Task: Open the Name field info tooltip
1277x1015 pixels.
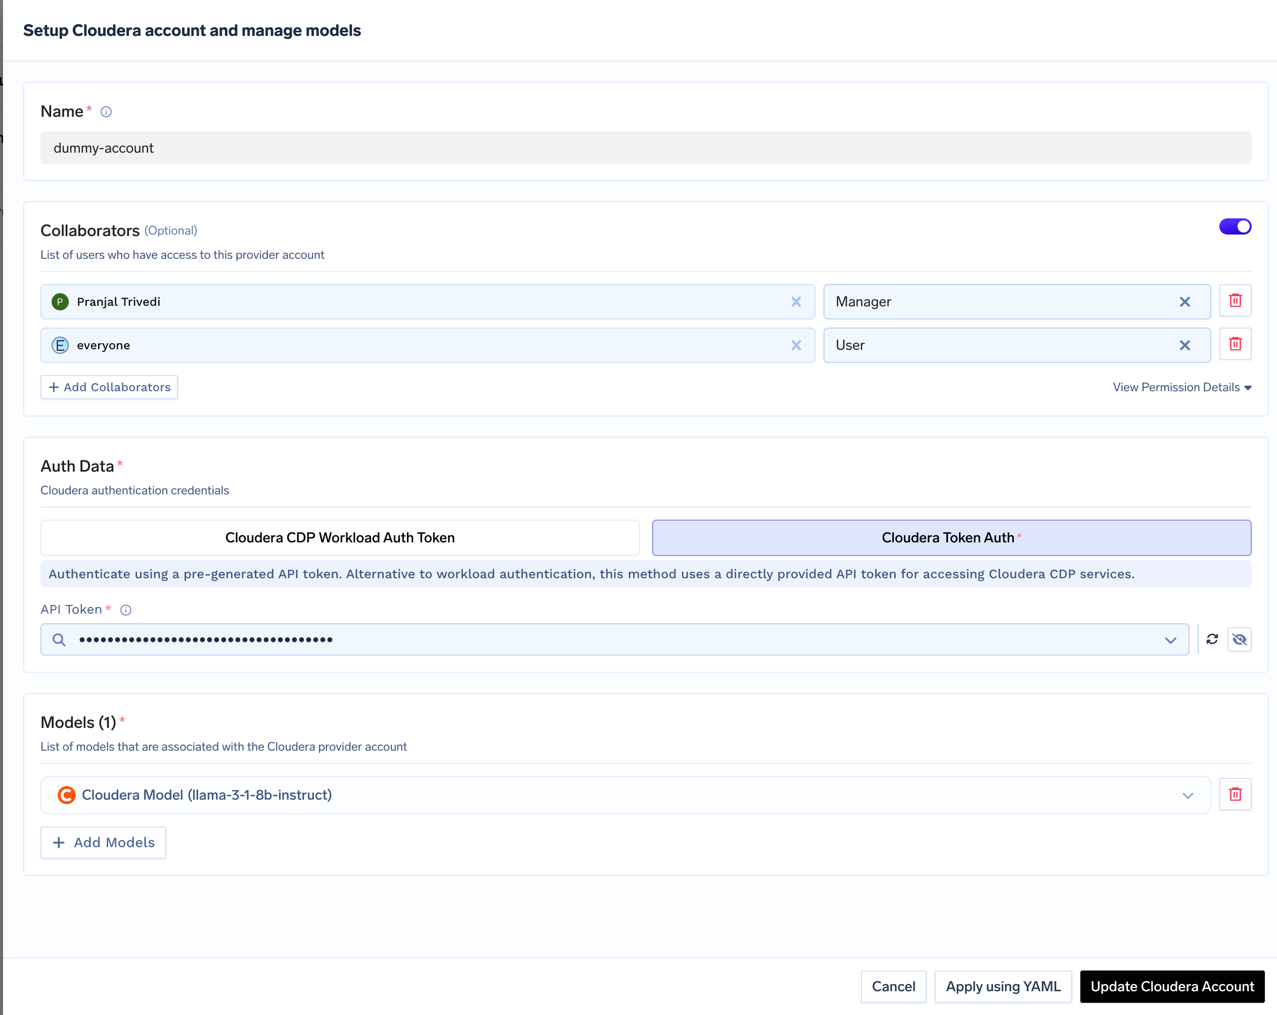Action: pyautogui.click(x=107, y=111)
